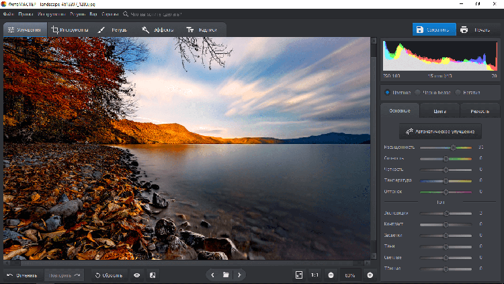Toggle the eye preview icon in bottom bar
The width and height of the screenshot is (504, 284).
click(x=137, y=275)
